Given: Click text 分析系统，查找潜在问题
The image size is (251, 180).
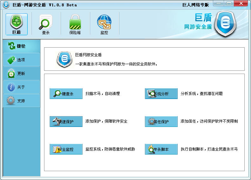Looking at the screenshot, I should 202,94.
